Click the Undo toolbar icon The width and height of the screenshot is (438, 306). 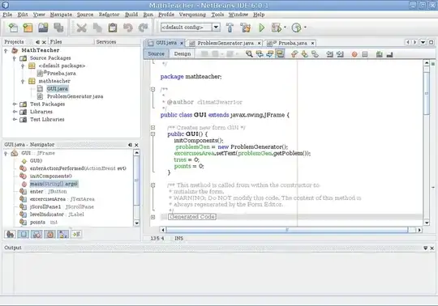[128, 28]
